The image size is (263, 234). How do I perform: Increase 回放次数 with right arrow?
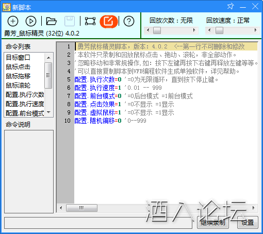pos(194,30)
